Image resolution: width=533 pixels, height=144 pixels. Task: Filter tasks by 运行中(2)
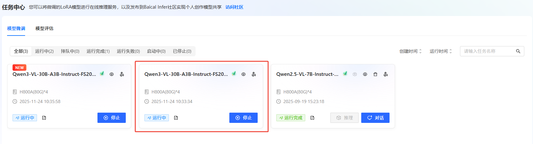coord(44,51)
